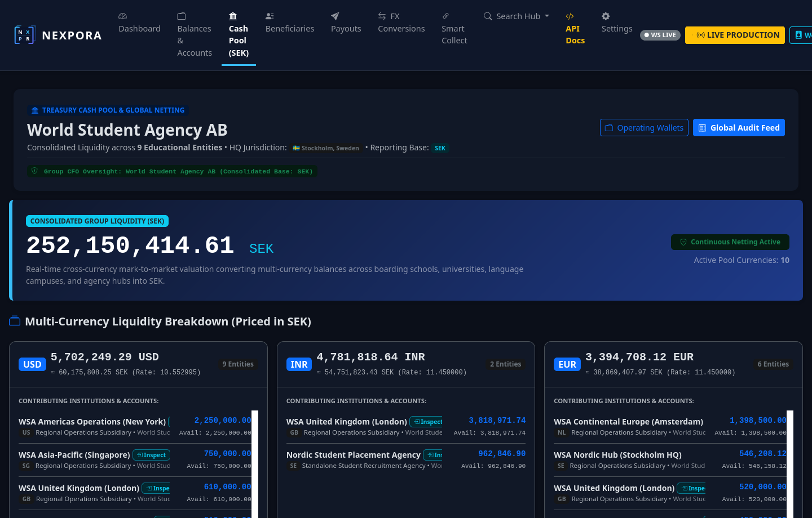Click the SEK reporting base badge

click(440, 148)
